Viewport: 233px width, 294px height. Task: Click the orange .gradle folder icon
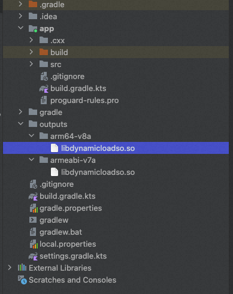(x=33, y=4)
